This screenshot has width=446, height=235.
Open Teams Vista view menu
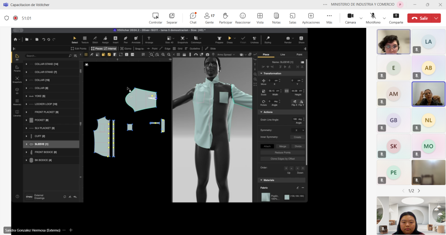click(260, 18)
